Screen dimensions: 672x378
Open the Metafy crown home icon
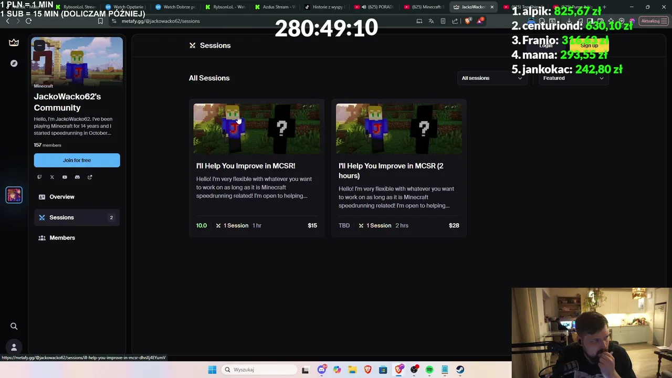(x=14, y=43)
